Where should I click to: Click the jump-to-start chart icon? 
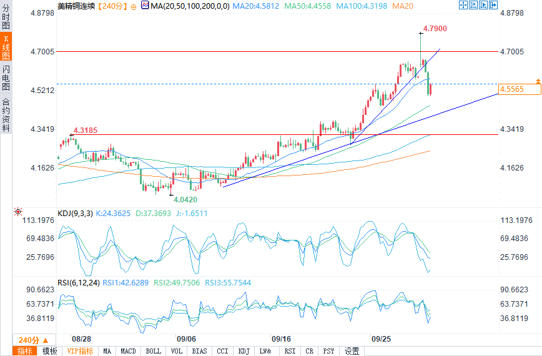(x=473, y=5)
